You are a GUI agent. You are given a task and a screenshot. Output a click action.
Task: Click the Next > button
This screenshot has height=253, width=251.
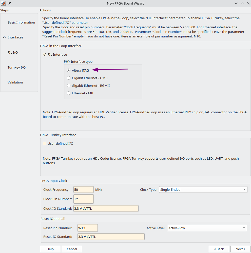(241, 249)
